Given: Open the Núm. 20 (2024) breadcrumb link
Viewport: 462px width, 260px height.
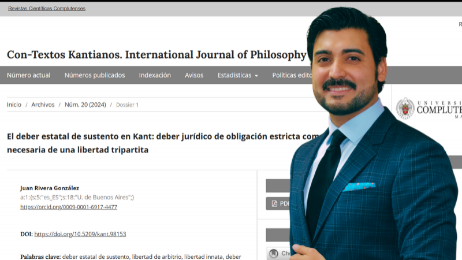Looking at the screenshot, I should click(x=85, y=105).
